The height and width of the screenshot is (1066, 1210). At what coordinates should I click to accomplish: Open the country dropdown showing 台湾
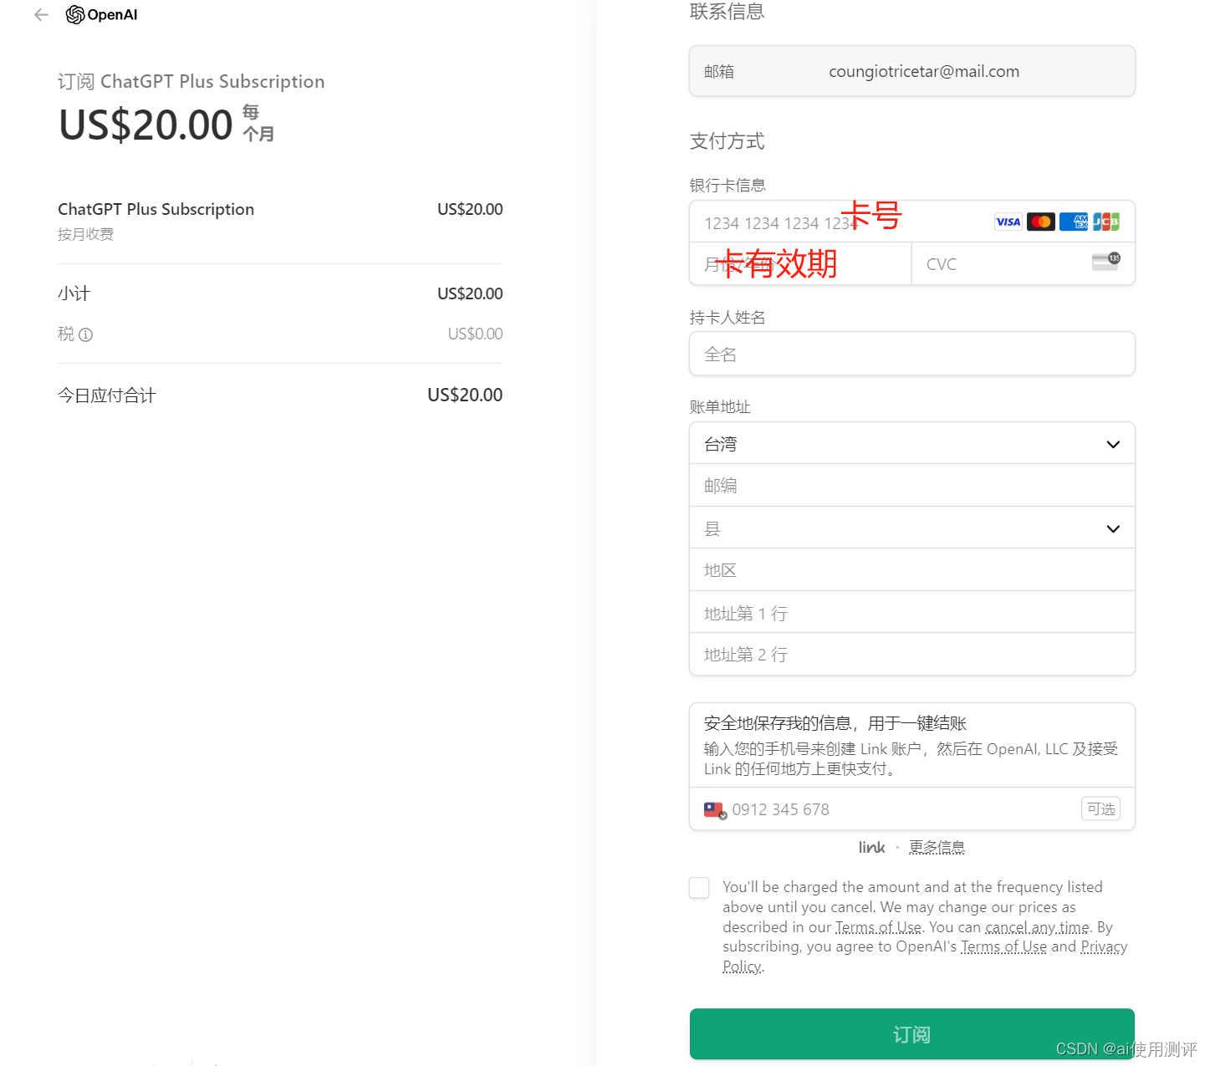[x=912, y=444]
